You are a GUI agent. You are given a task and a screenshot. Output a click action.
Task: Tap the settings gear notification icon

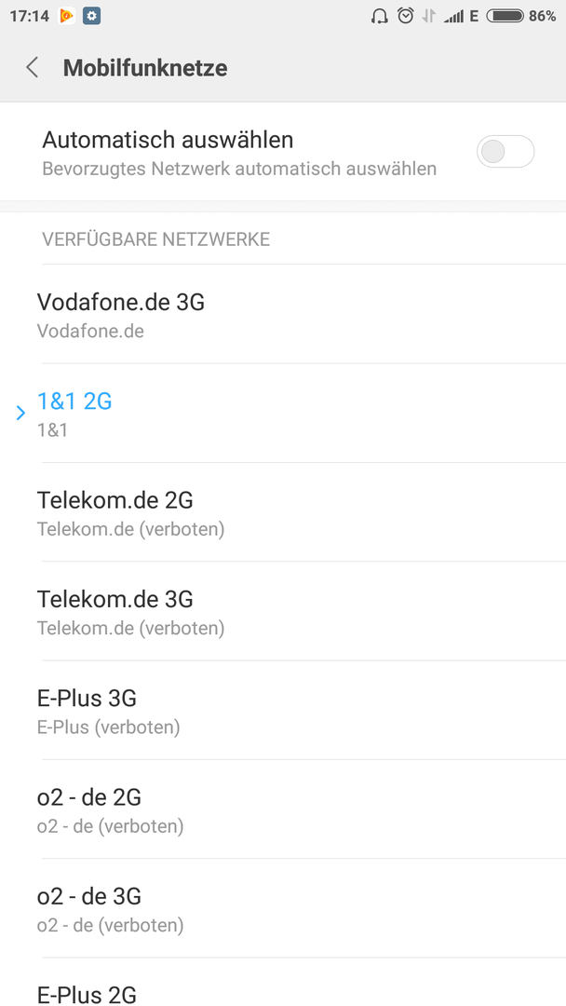91,16
